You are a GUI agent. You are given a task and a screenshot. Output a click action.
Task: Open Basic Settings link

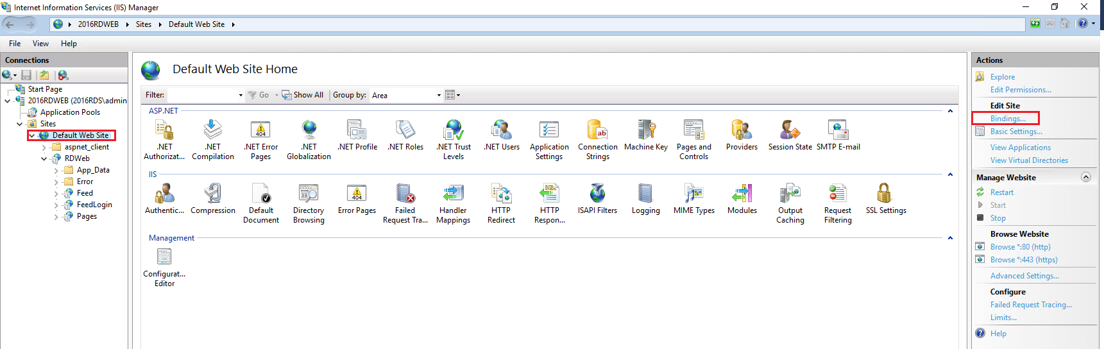pos(1016,132)
